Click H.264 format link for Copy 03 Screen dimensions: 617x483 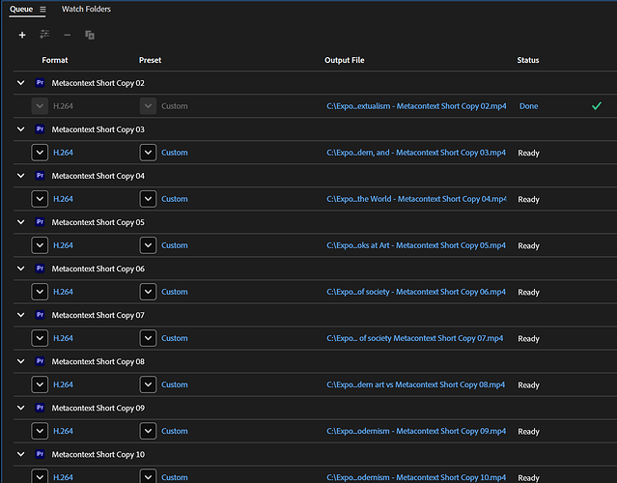point(63,153)
